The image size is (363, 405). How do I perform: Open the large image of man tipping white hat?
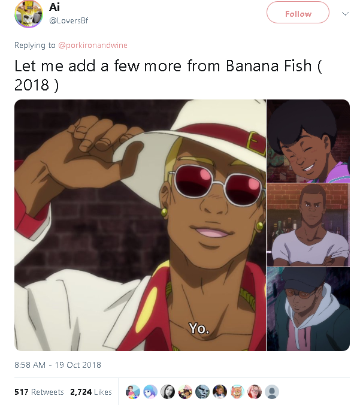(x=140, y=225)
